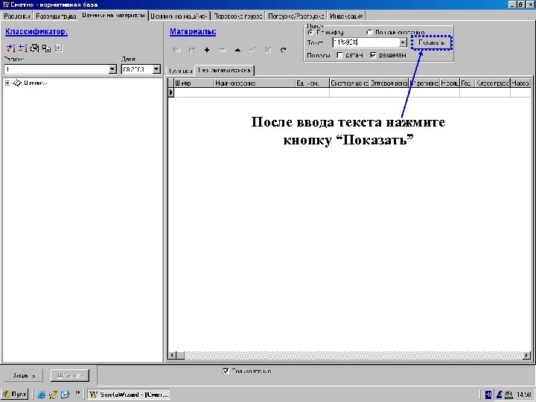Uncheck the разделам checkbox
This screenshot has height=402, width=536.
tap(373, 55)
